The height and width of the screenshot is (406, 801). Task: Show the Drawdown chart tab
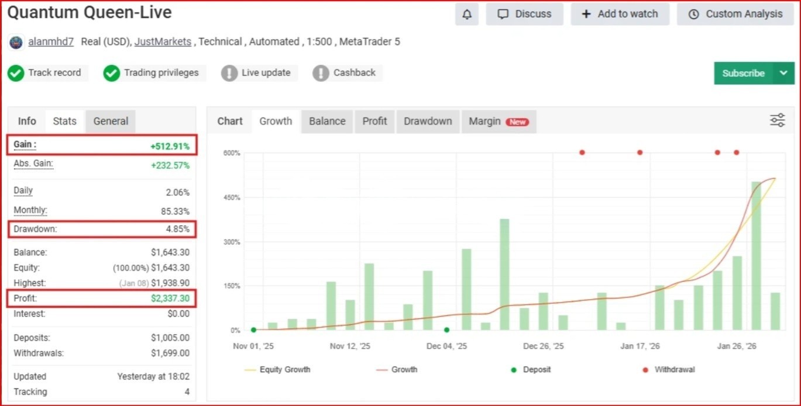tap(428, 121)
